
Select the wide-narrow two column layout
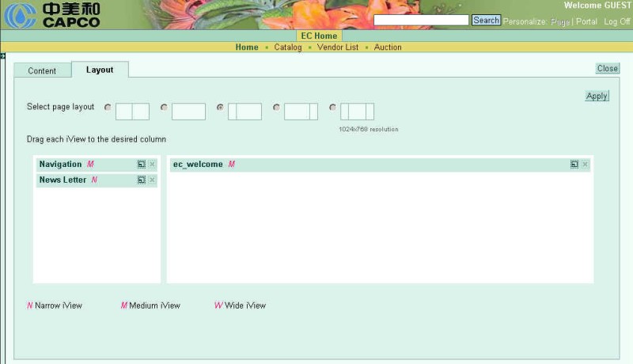[277, 108]
